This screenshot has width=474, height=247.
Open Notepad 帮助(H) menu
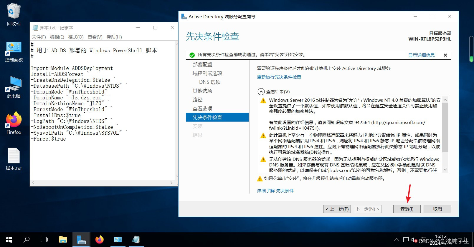point(114,37)
